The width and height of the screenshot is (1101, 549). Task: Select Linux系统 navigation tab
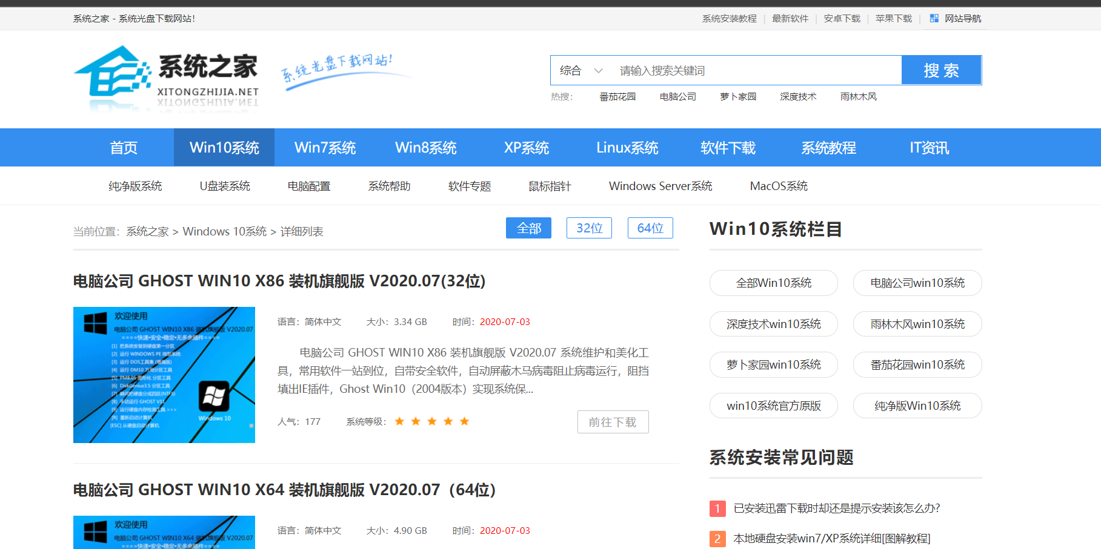click(627, 148)
